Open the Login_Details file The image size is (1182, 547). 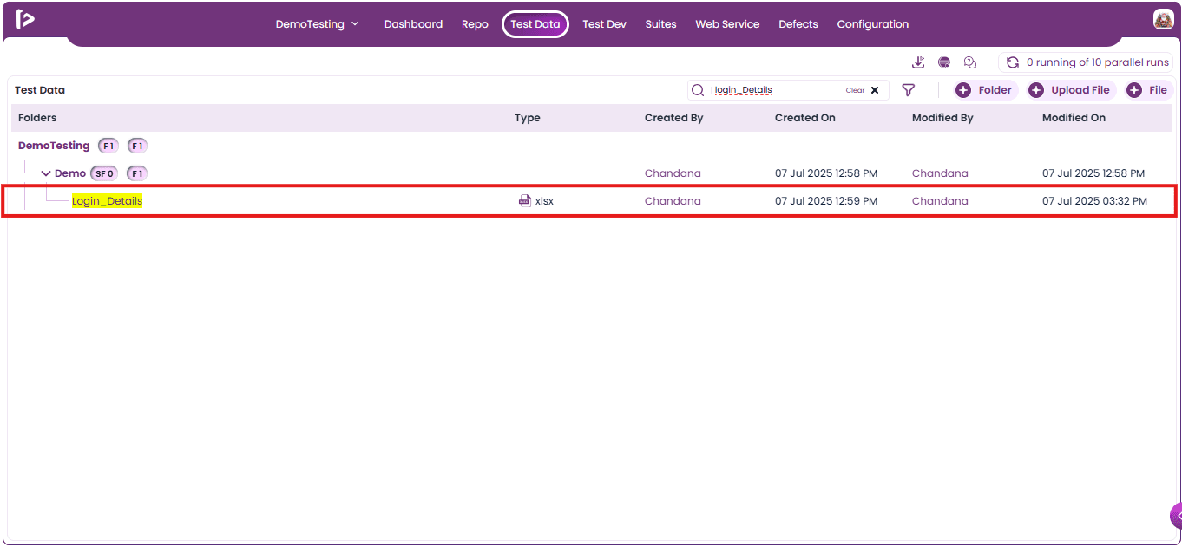107,201
